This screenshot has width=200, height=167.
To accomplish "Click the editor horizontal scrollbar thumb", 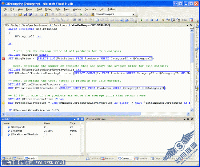I will (x=73, y=114).
